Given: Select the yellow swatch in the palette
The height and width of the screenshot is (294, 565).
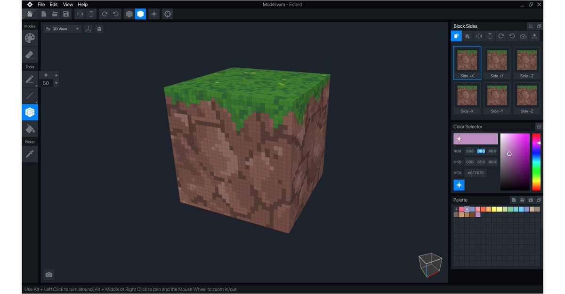Looking at the screenshot, I should pos(494,209).
